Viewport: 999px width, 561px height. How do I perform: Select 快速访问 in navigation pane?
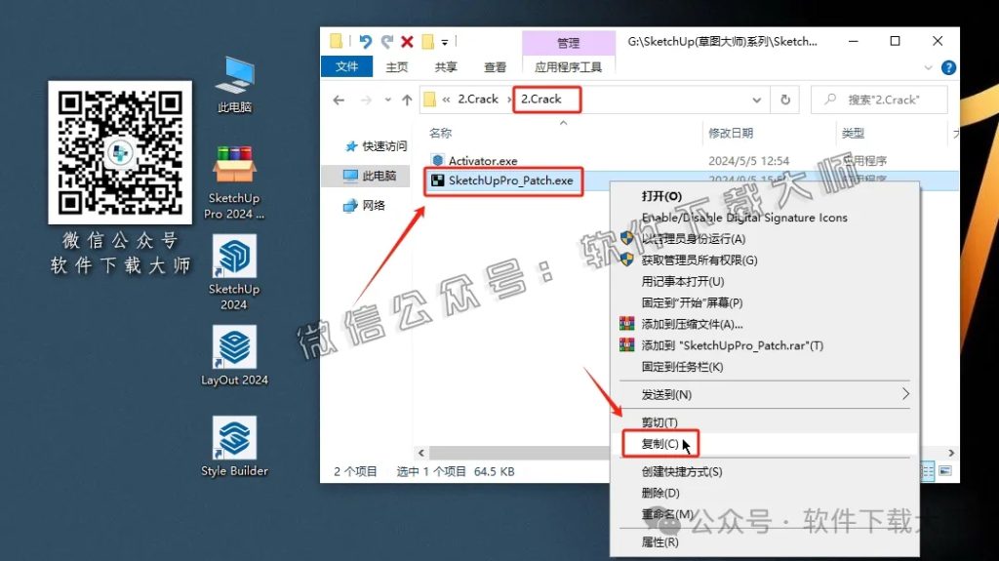click(x=375, y=146)
